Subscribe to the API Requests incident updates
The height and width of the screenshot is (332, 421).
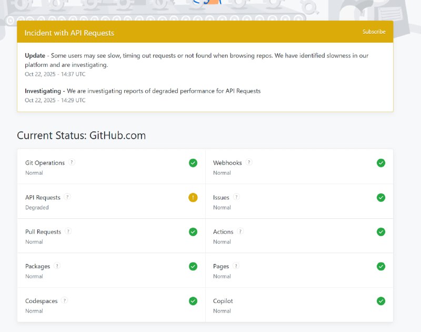[374, 32]
